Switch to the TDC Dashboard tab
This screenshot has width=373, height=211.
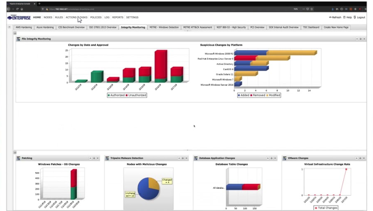(x=311, y=27)
